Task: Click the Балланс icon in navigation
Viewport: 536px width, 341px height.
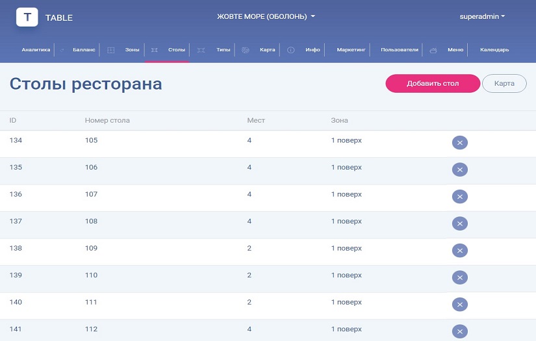Action: tap(62, 50)
